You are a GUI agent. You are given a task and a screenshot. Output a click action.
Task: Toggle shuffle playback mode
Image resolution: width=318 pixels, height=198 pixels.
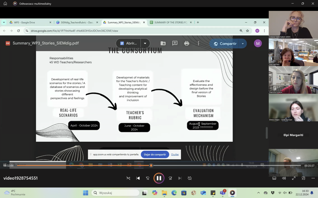128,178
